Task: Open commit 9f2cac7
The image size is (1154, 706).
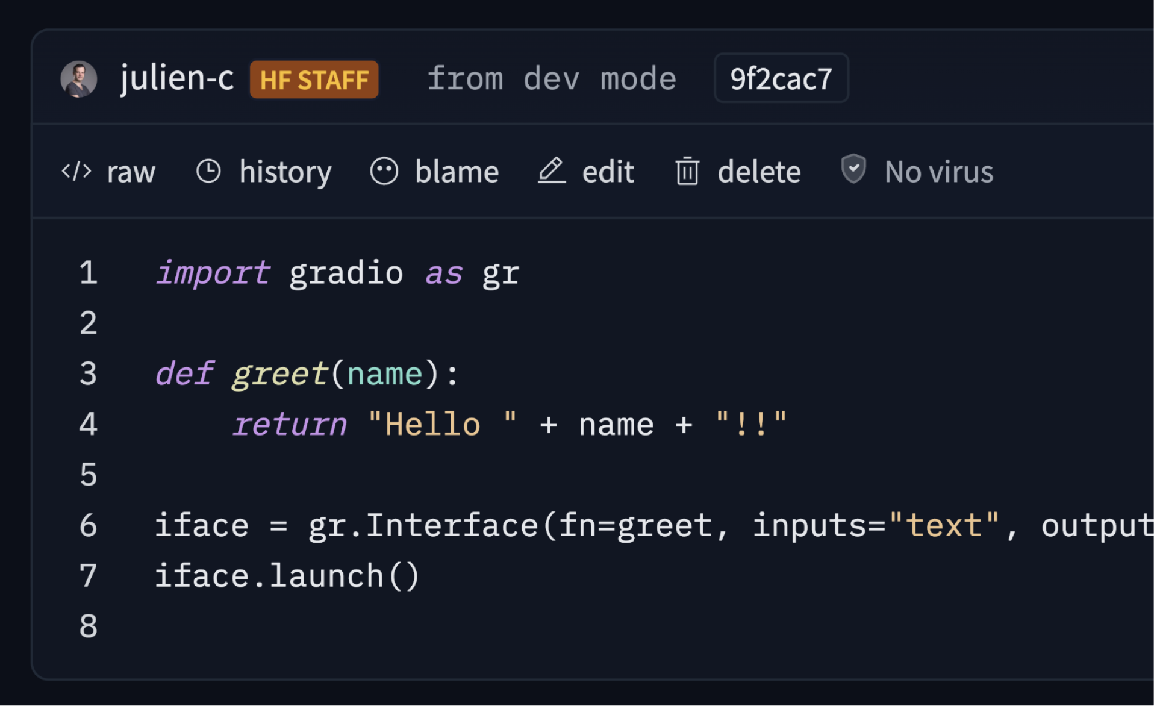Action: 781,78
